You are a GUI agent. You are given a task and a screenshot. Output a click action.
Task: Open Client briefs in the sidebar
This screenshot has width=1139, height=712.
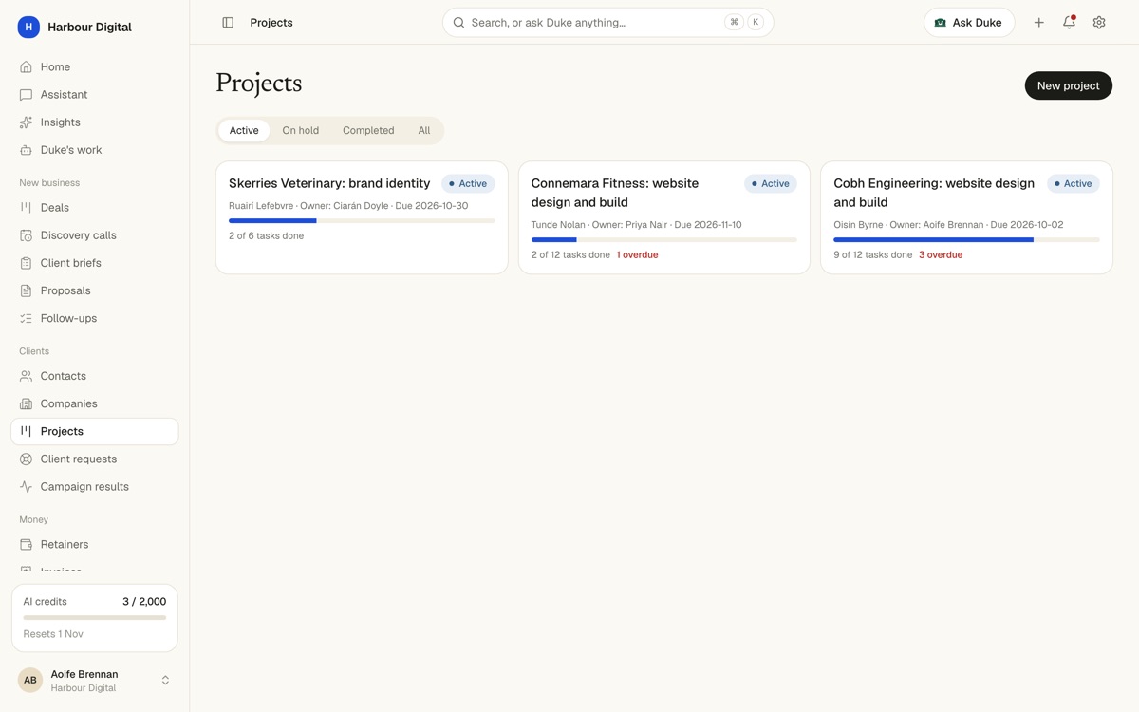click(x=95, y=263)
